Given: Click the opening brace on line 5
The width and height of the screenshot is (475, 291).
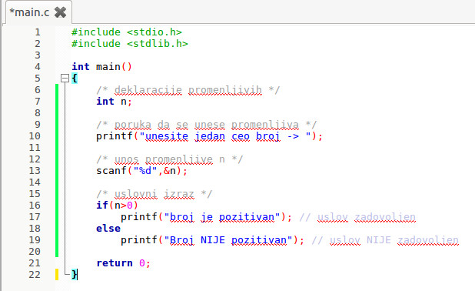Looking at the screenshot, I should 75,79.
